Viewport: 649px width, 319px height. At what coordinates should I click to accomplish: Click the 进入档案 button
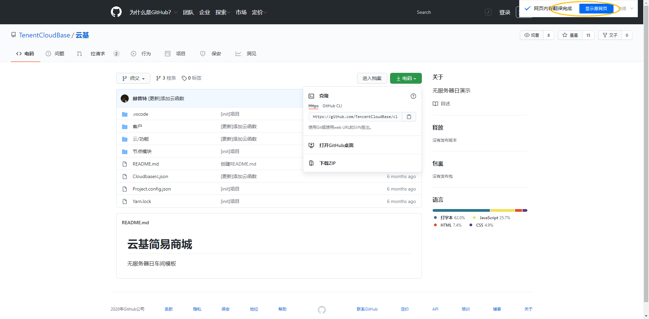coord(372,78)
